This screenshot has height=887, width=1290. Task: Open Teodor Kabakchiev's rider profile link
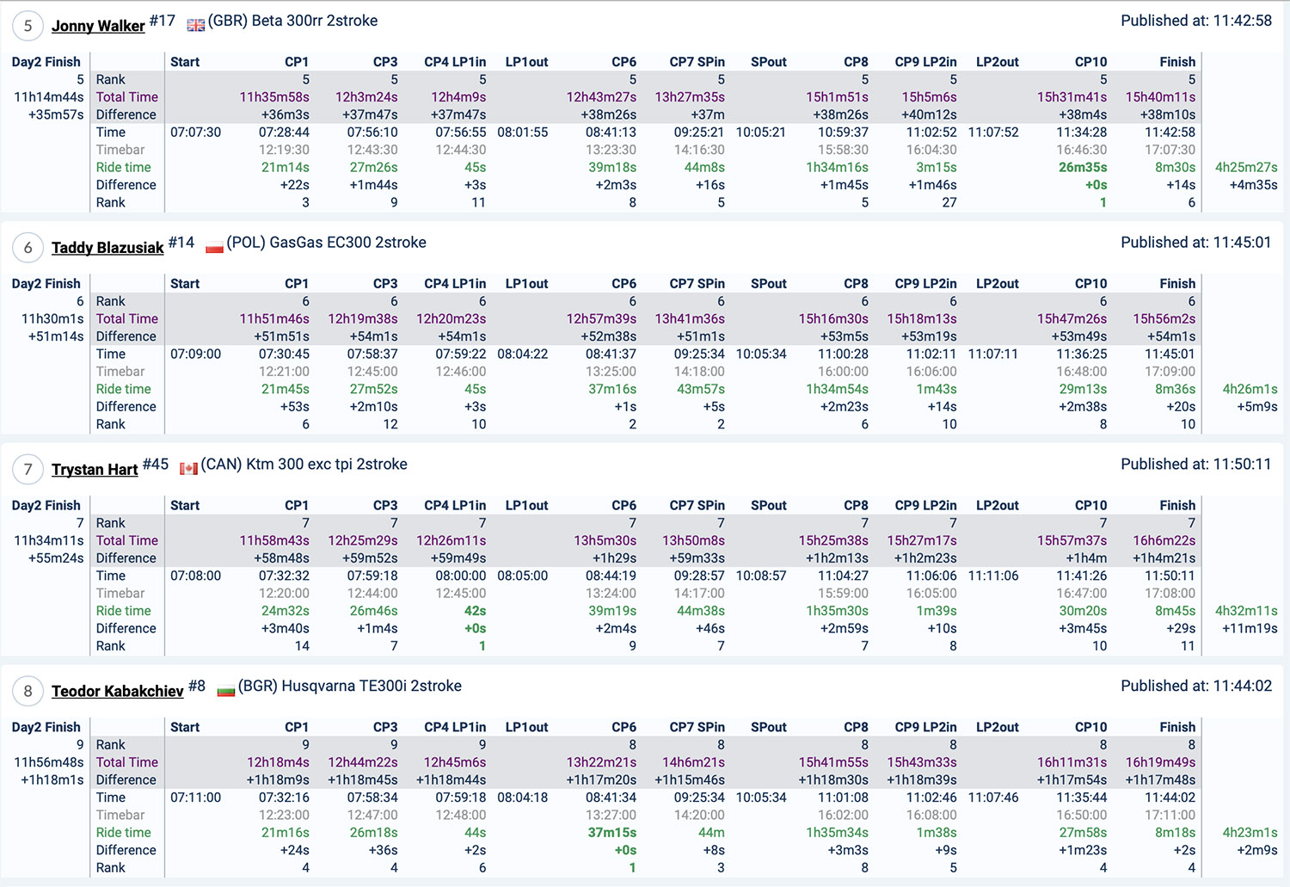tap(117, 691)
